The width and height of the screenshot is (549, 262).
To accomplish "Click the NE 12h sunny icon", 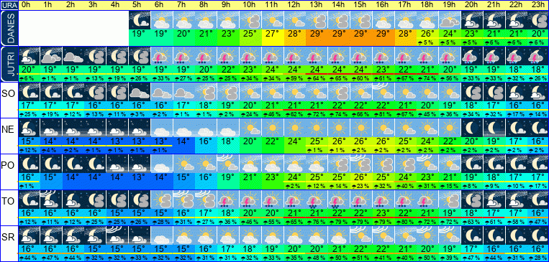I will 295,128.
